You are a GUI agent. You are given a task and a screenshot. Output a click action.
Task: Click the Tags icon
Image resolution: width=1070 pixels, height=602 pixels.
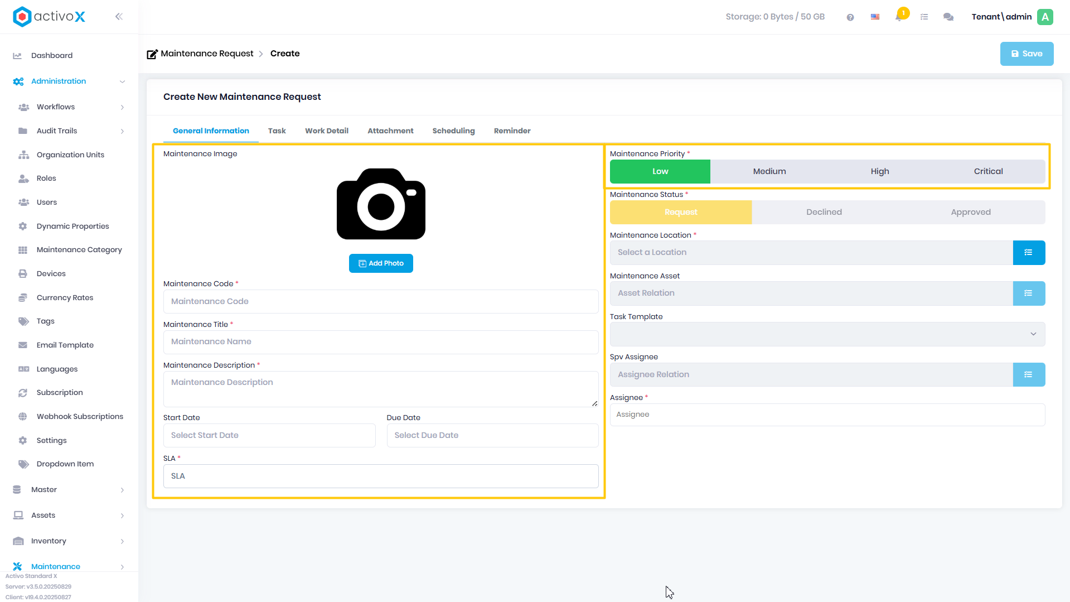[x=23, y=321]
